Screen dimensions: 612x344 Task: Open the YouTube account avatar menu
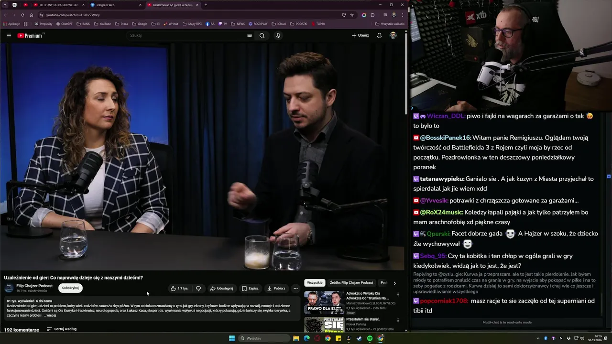coord(393,35)
